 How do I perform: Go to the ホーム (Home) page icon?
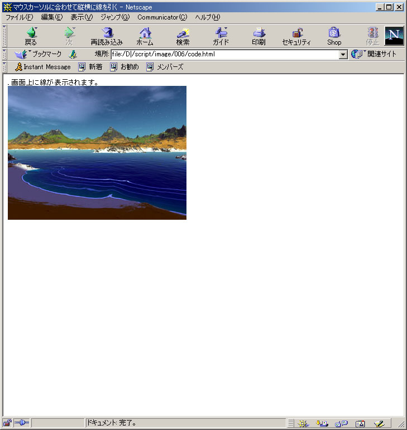145,36
